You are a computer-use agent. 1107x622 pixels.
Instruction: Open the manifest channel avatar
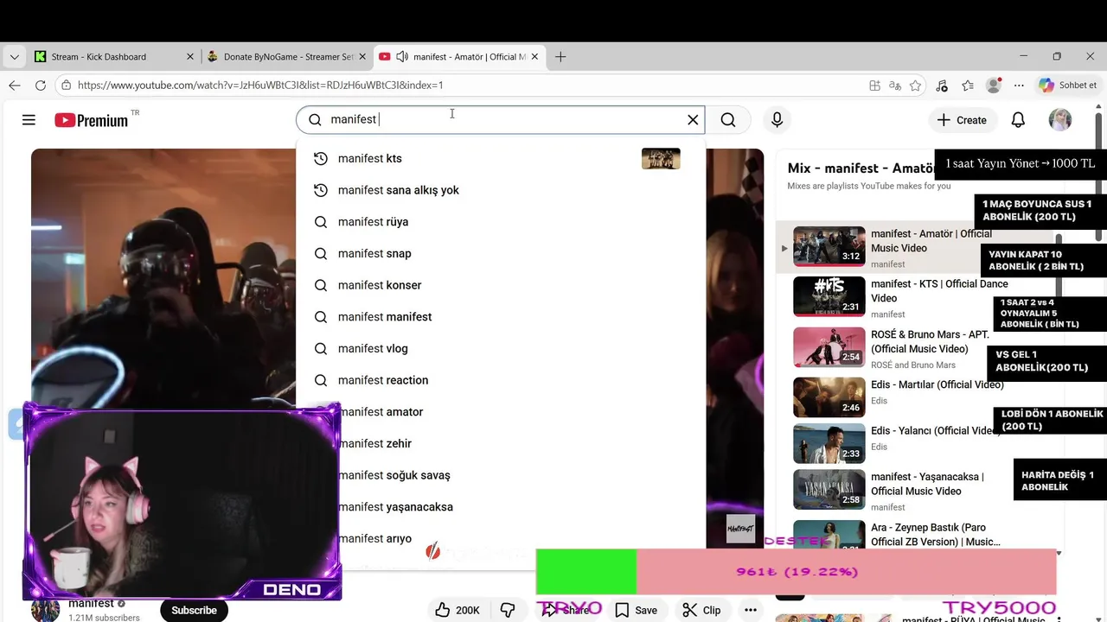point(45,610)
